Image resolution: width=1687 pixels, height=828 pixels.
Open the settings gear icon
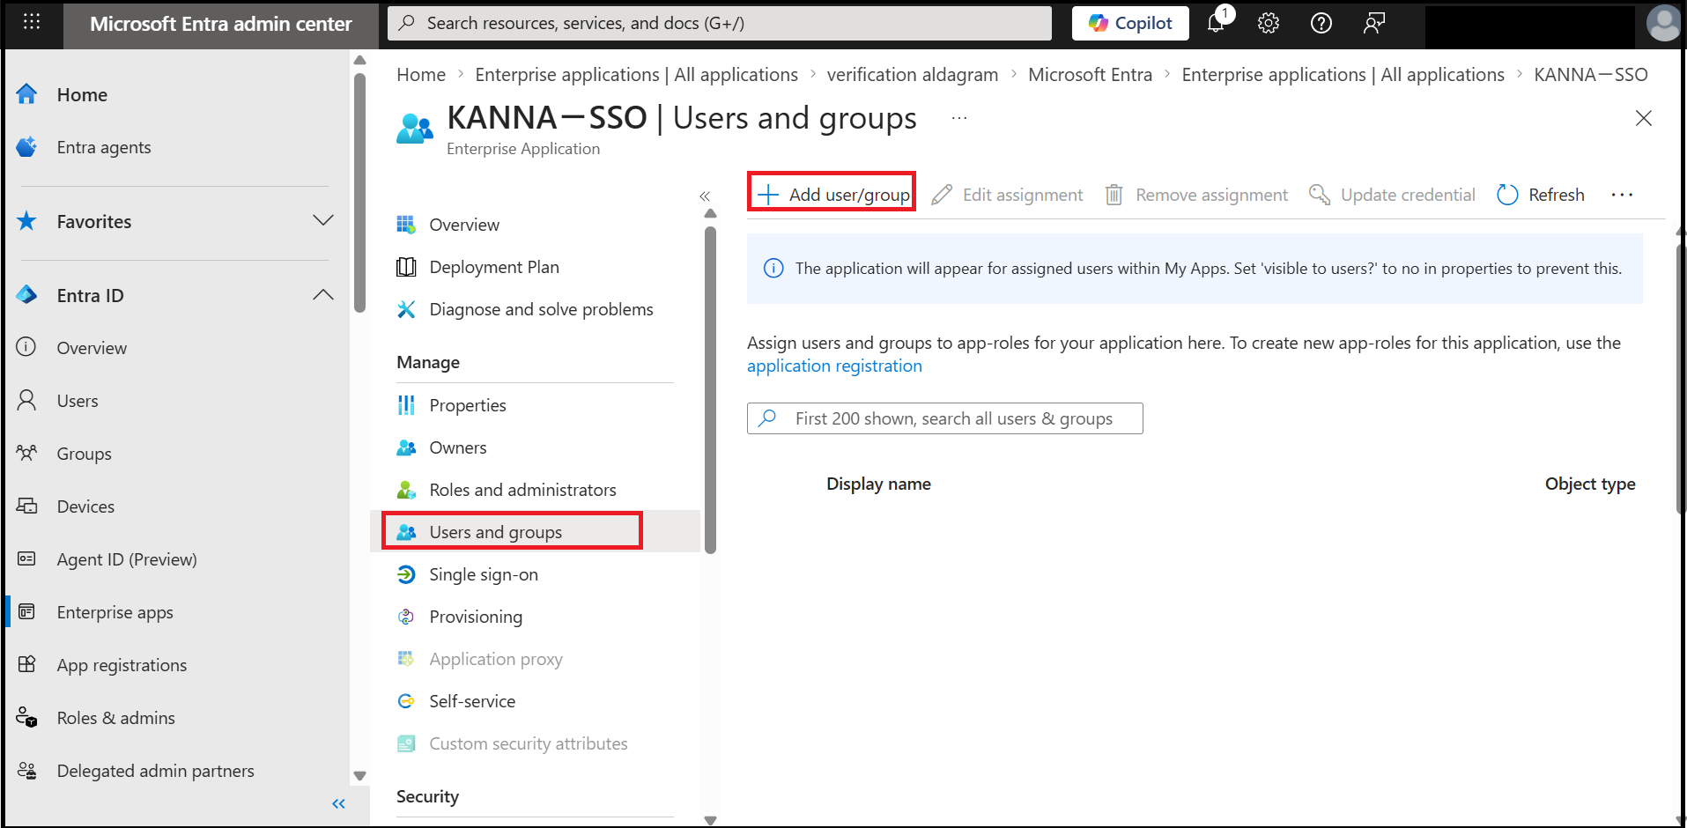point(1268,23)
